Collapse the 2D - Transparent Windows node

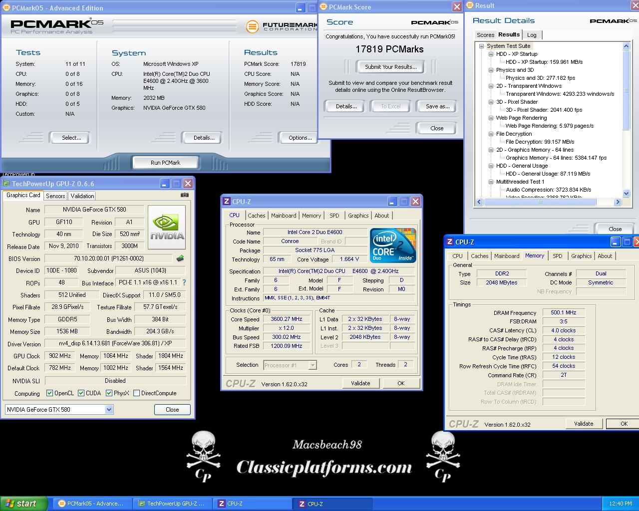(491, 86)
